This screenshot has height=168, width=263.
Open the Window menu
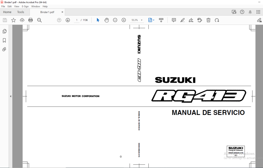coord(35,6)
